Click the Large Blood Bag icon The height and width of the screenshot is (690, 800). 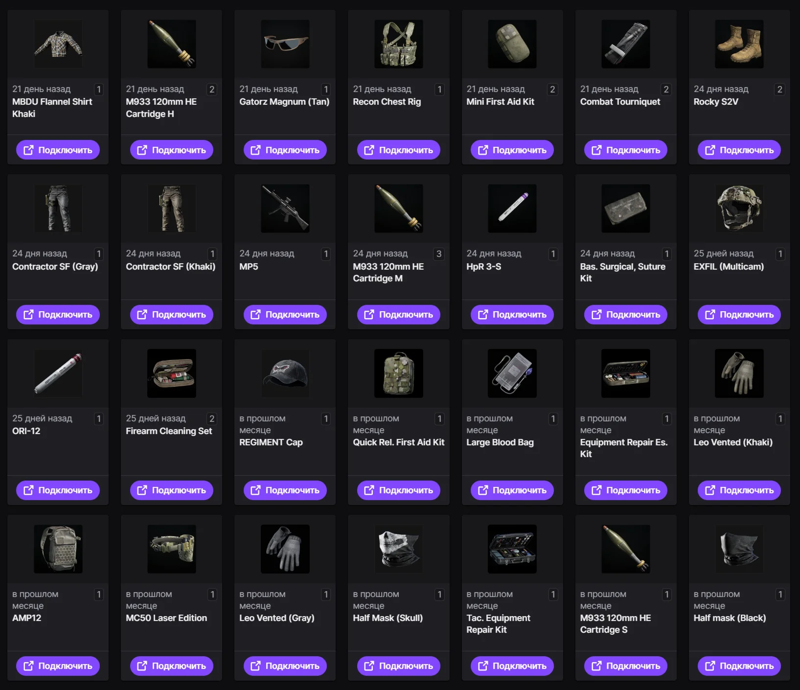point(512,373)
